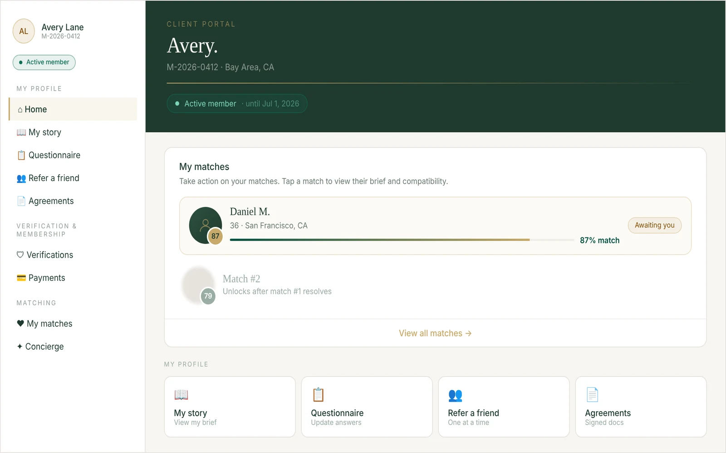Click the shield icon beside Verifications
Viewport: 726px width, 453px height.
[x=20, y=255]
